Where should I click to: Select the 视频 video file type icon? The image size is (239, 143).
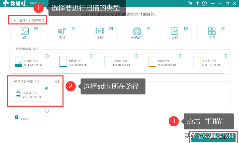pos(100,31)
